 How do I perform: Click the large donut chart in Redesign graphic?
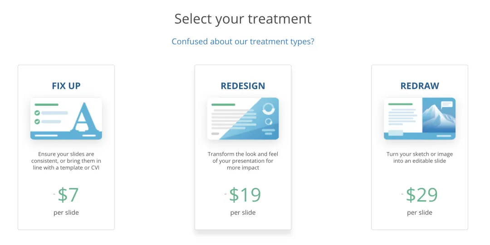pyautogui.click(x=268, y=109)
